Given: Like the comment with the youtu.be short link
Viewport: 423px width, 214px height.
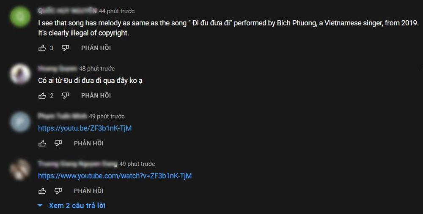Looking at the screenshot, I should coord(42,144).
